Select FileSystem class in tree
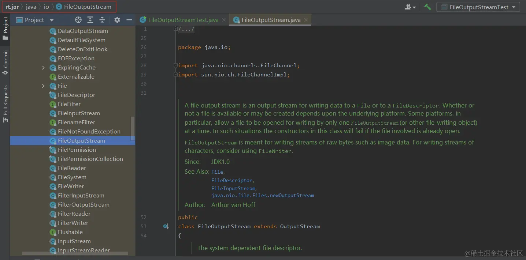 pos(73,177)
